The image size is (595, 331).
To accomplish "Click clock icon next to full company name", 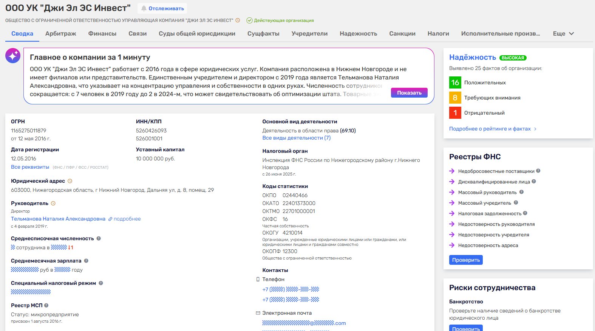I will click(238, 20).
